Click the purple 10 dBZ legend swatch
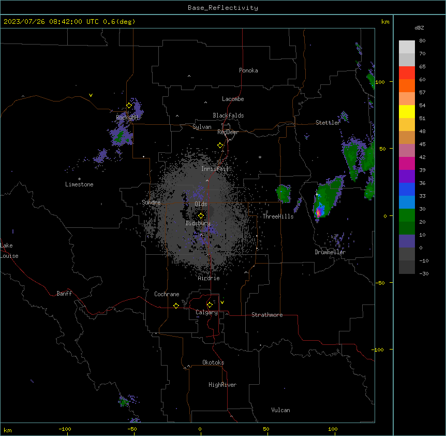This screenshot has width=446, height=436. (x=407, y=241)
